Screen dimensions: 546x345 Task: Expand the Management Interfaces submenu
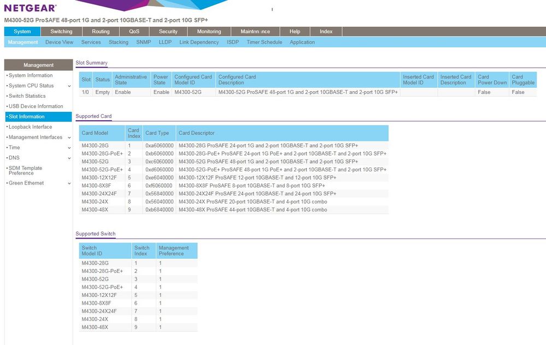69,138
